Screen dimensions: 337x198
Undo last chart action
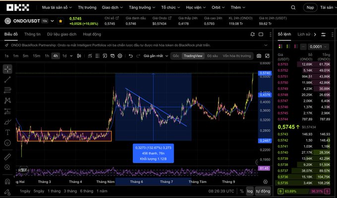131,56
